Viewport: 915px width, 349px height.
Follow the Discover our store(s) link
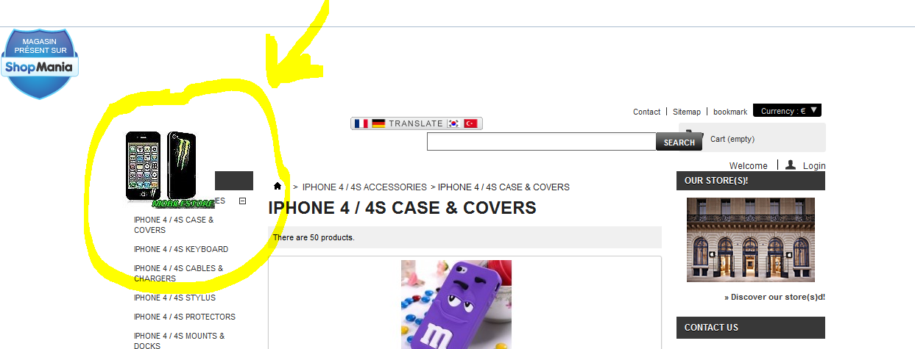(774, 298)
